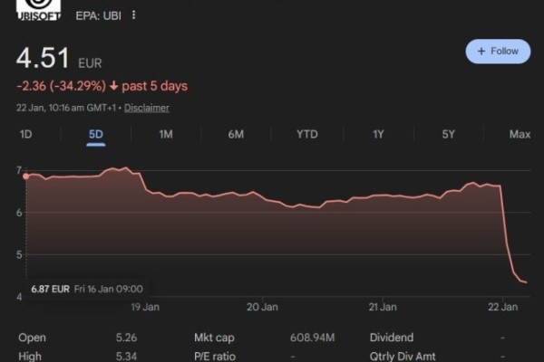The width and height of the screenshot is (544, 362).
Task: Click the 6.87 EUR chart tooltip
Action: (x=87, y=289)
